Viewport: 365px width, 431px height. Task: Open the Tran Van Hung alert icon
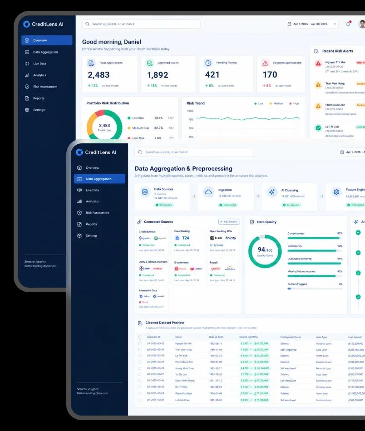pyautogui.click(x=318, y=85)
